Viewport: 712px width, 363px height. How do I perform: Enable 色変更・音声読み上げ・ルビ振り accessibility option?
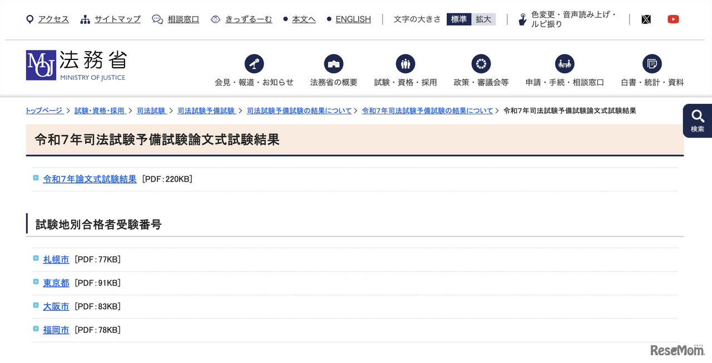522,19
